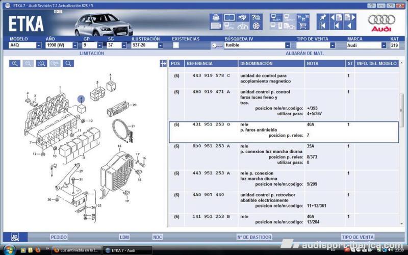The image size is (408, 255).
Task: Click the NOTA column header
Action: pos(325,63)
